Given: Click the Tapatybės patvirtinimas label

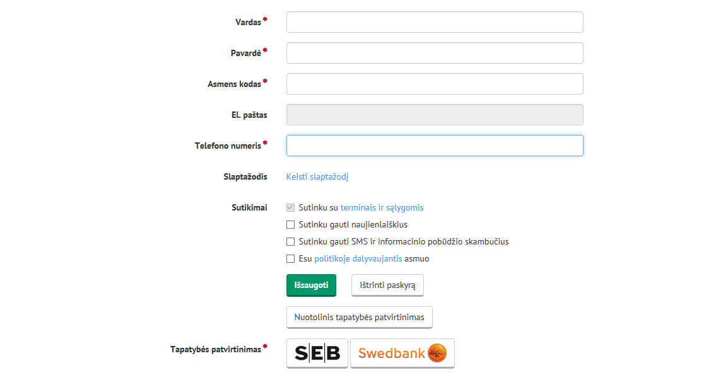Looking at the screenshot, I should [x=216, y=349].
